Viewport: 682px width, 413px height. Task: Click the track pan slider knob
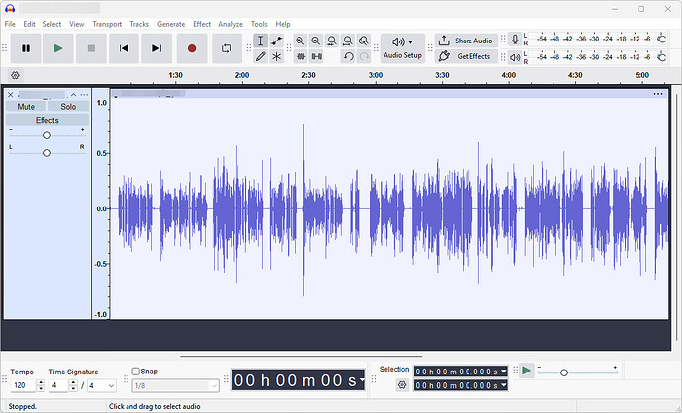(47, 153)
